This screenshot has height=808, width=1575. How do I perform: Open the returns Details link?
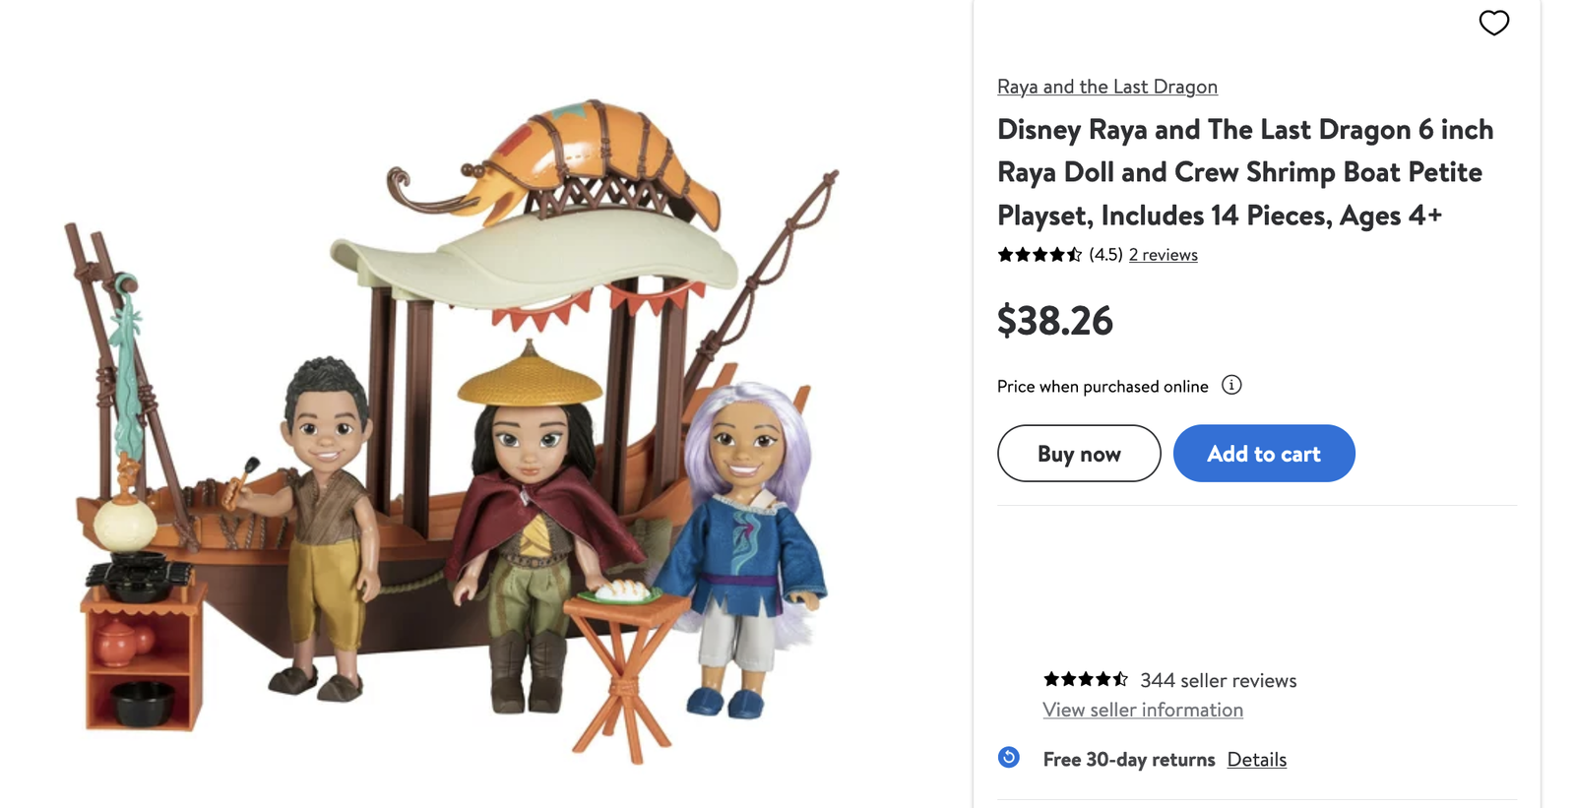pyautogui.click(x=1256, y=759)
